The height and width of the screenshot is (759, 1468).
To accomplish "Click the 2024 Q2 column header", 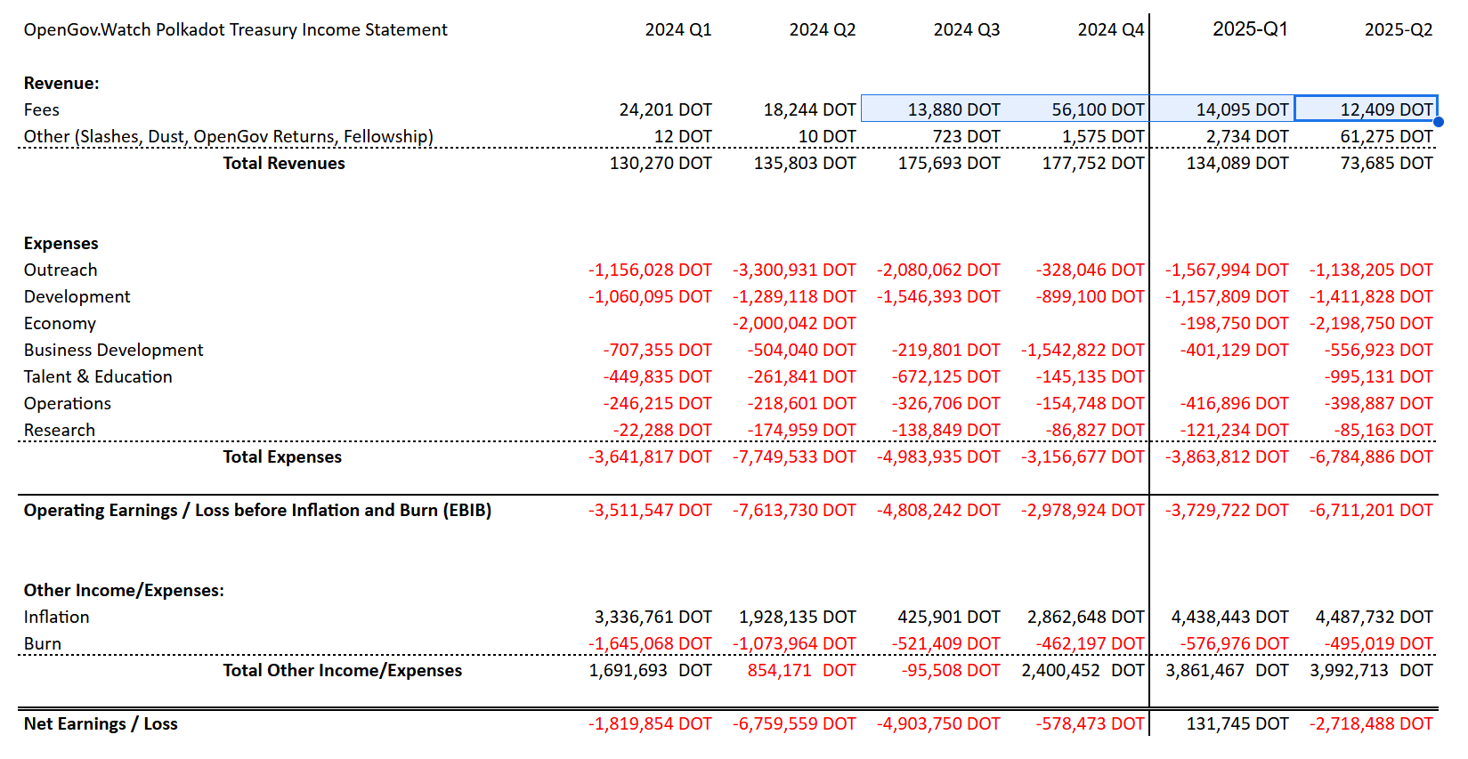I will [x=823, y=29].
